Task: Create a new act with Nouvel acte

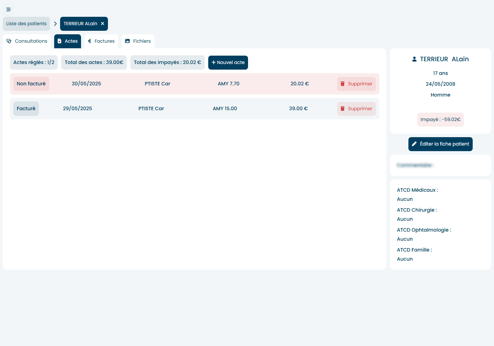Action: click(x=228, y=62)
